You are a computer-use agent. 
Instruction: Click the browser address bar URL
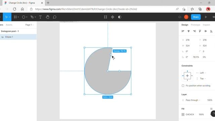click(x=86, y=9)
